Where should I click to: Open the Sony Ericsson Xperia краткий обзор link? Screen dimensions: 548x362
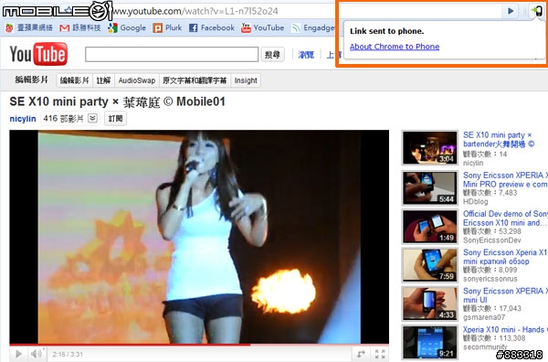pos(505,257)
